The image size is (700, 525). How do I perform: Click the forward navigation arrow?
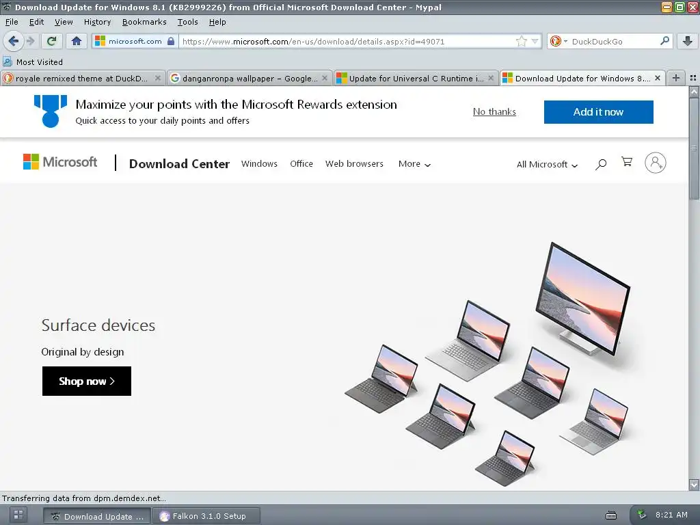coord(30,41)
